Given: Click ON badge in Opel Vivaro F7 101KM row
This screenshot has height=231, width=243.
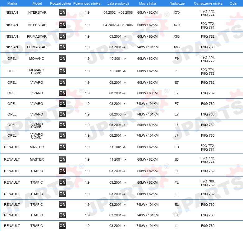Looking at the screenshot, I should [62, 103].
